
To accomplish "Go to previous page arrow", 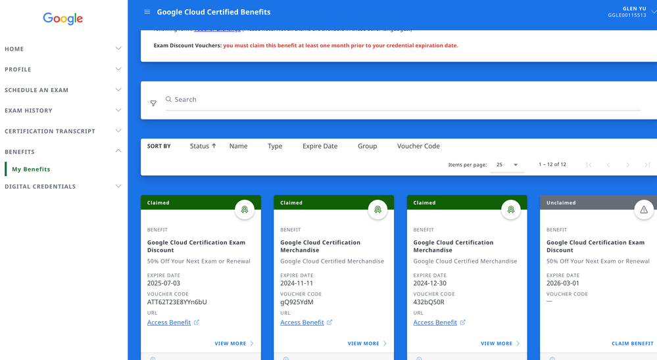I will coord(608,164).
